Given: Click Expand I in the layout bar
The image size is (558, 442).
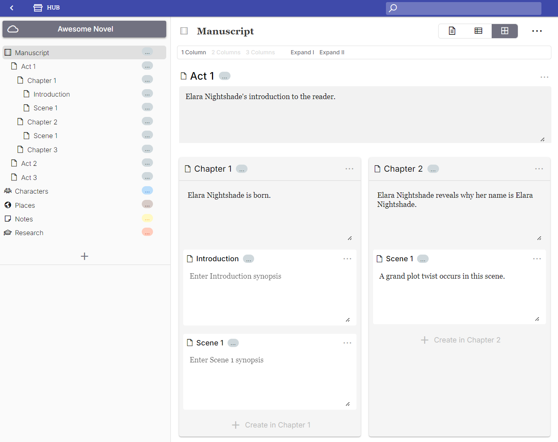Looking at the screenshot, I should pos(302,52).
